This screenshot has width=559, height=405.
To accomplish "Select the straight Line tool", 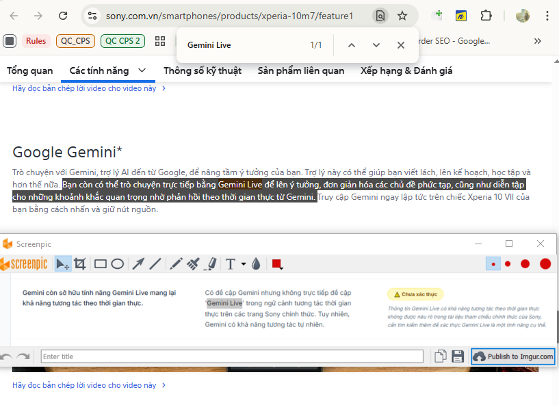I will pyautogui.click(x=155, y=264).
